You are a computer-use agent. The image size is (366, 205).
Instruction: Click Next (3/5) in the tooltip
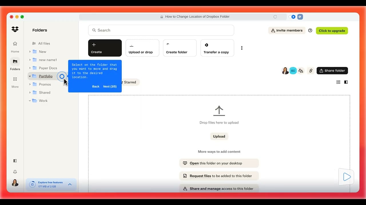tap(110, 87)
